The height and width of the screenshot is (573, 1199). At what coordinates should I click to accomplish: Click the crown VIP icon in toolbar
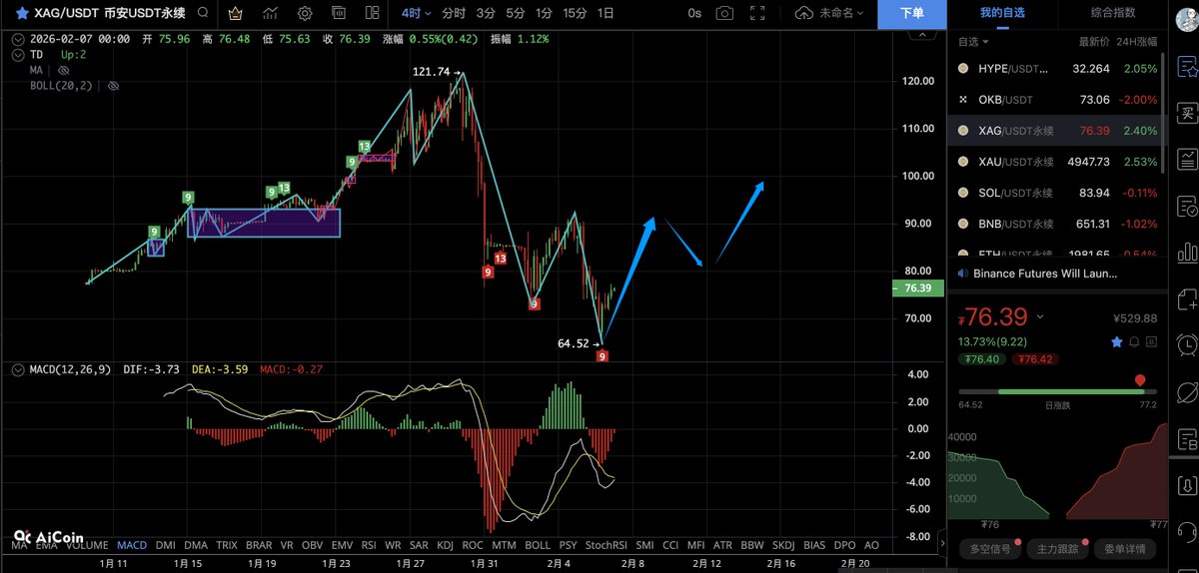coord(236,14)
